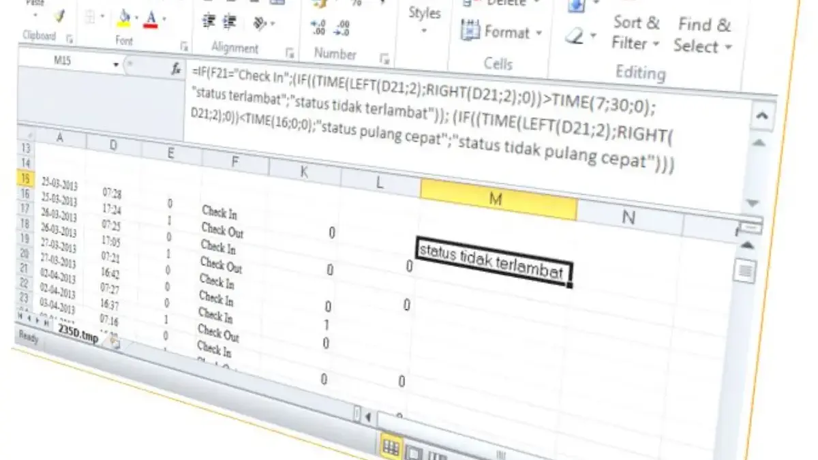Viewport: 818px width, 460px height.
Task: Click the Increase Decimal icon
Action: [318, 27]
